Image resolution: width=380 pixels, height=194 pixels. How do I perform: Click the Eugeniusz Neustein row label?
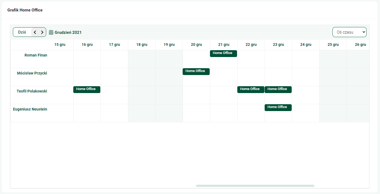click(30, 109)
